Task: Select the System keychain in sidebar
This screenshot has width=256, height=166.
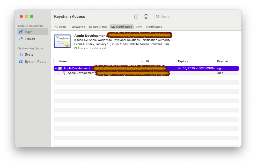Action: tap(33, 55)
